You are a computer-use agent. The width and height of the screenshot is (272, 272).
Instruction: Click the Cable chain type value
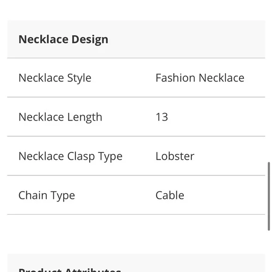click(x=170, y=196)
